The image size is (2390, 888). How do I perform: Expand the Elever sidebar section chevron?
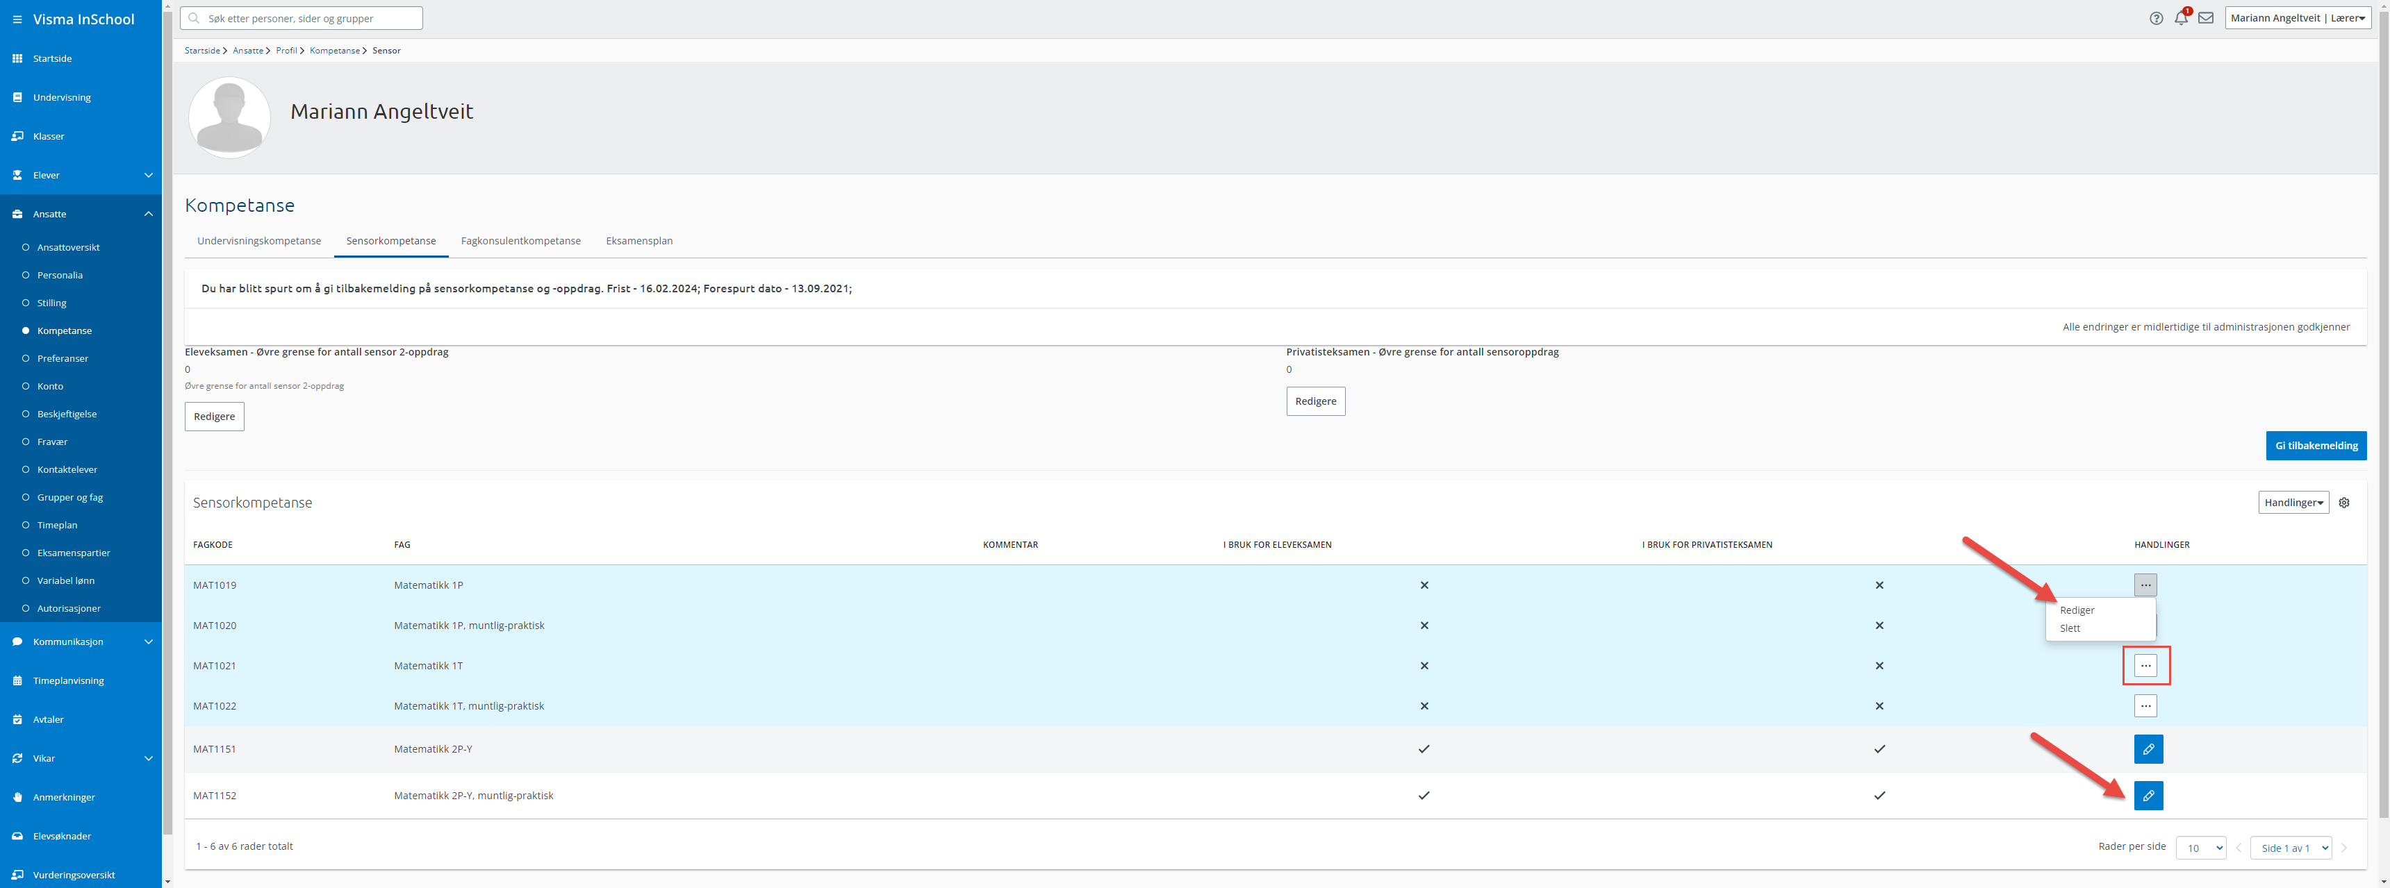(x=149, y=175)
